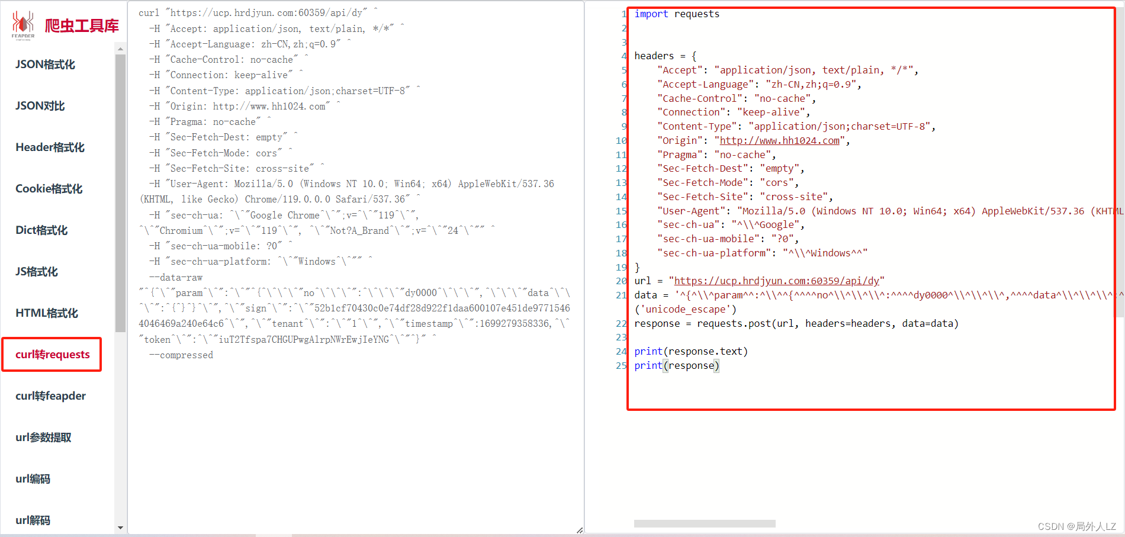Image resolution: width=1125 pixels, height=537 pixels.
Task: Open the url参数提取 tool
Action: pos(43,438)
